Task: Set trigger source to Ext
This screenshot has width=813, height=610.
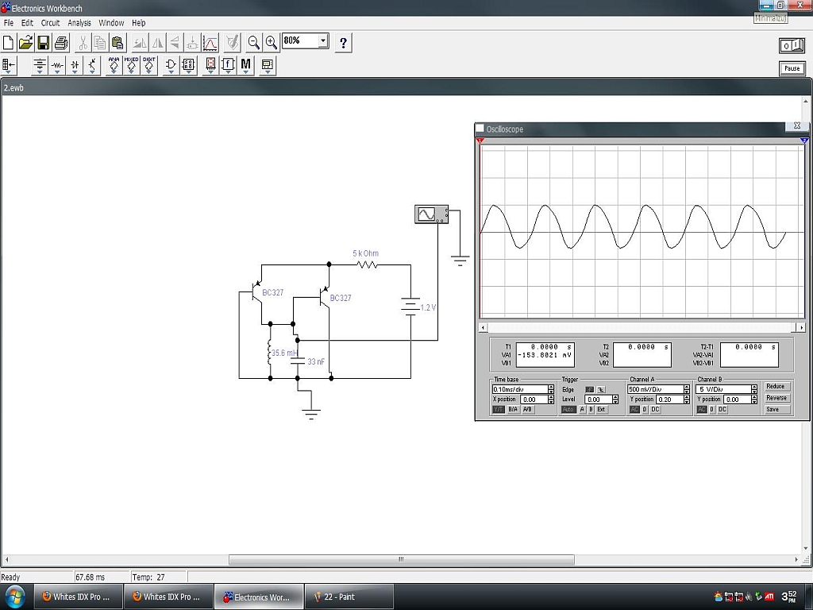Action: tap(601, 410)
